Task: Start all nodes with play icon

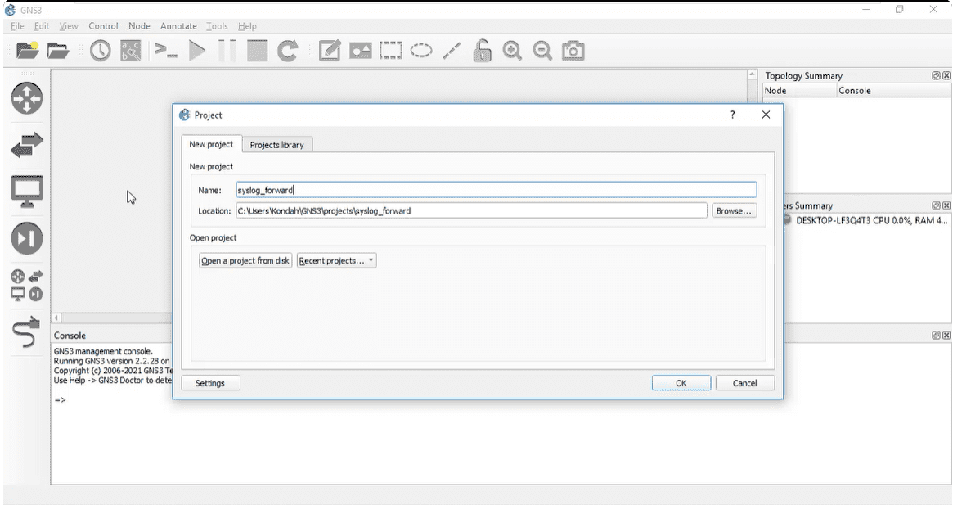Action: 197,51
